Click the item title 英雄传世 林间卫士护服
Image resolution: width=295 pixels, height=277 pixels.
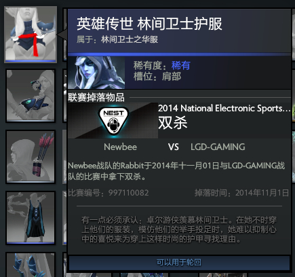click(x=149, y=24)
